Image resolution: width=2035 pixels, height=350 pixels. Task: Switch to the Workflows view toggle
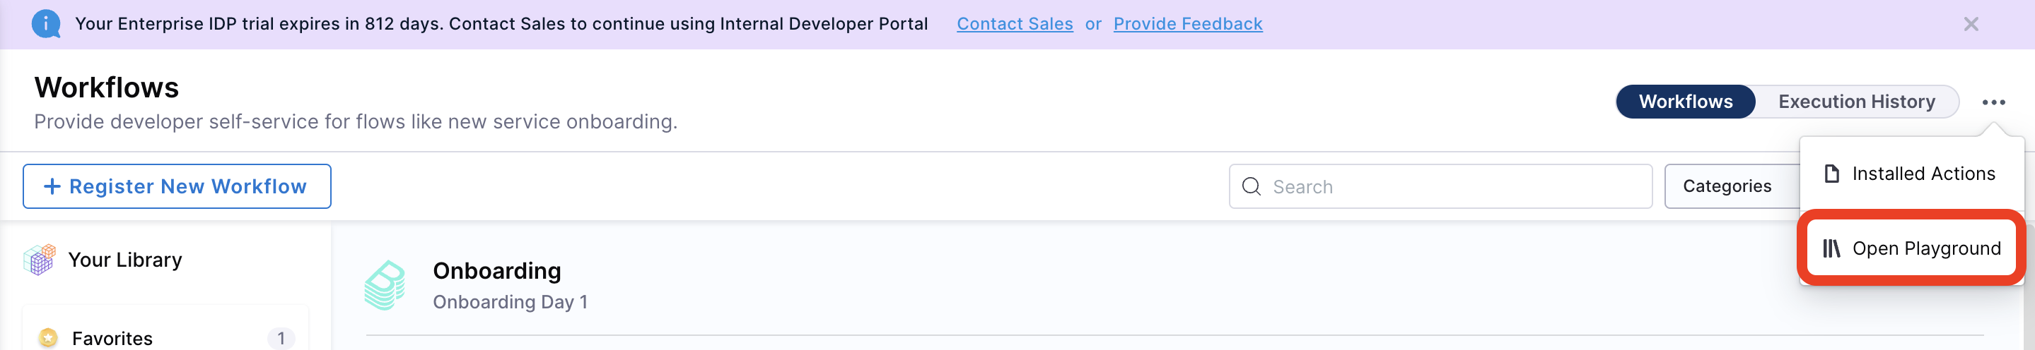(x=1685, y=102)
